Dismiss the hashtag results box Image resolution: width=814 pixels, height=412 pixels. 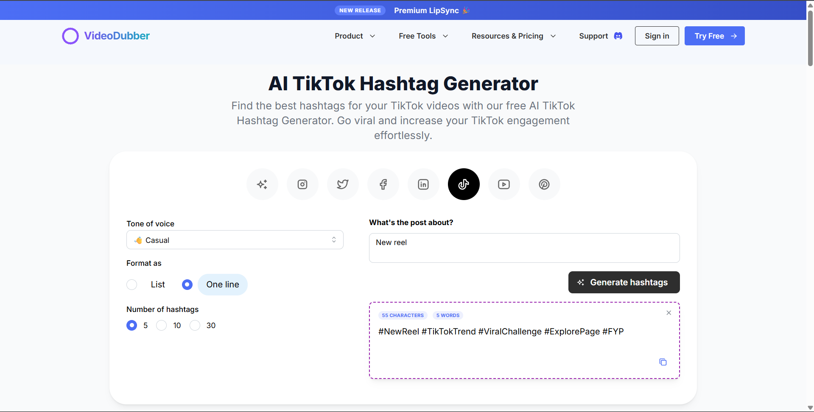click(669, 313)
